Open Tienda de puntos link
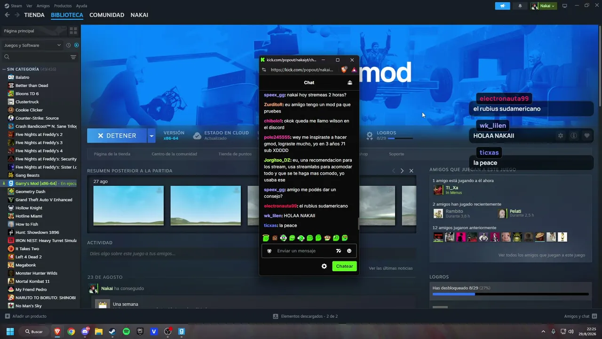The width and height of the screenshot is (602, 339). 235,154
